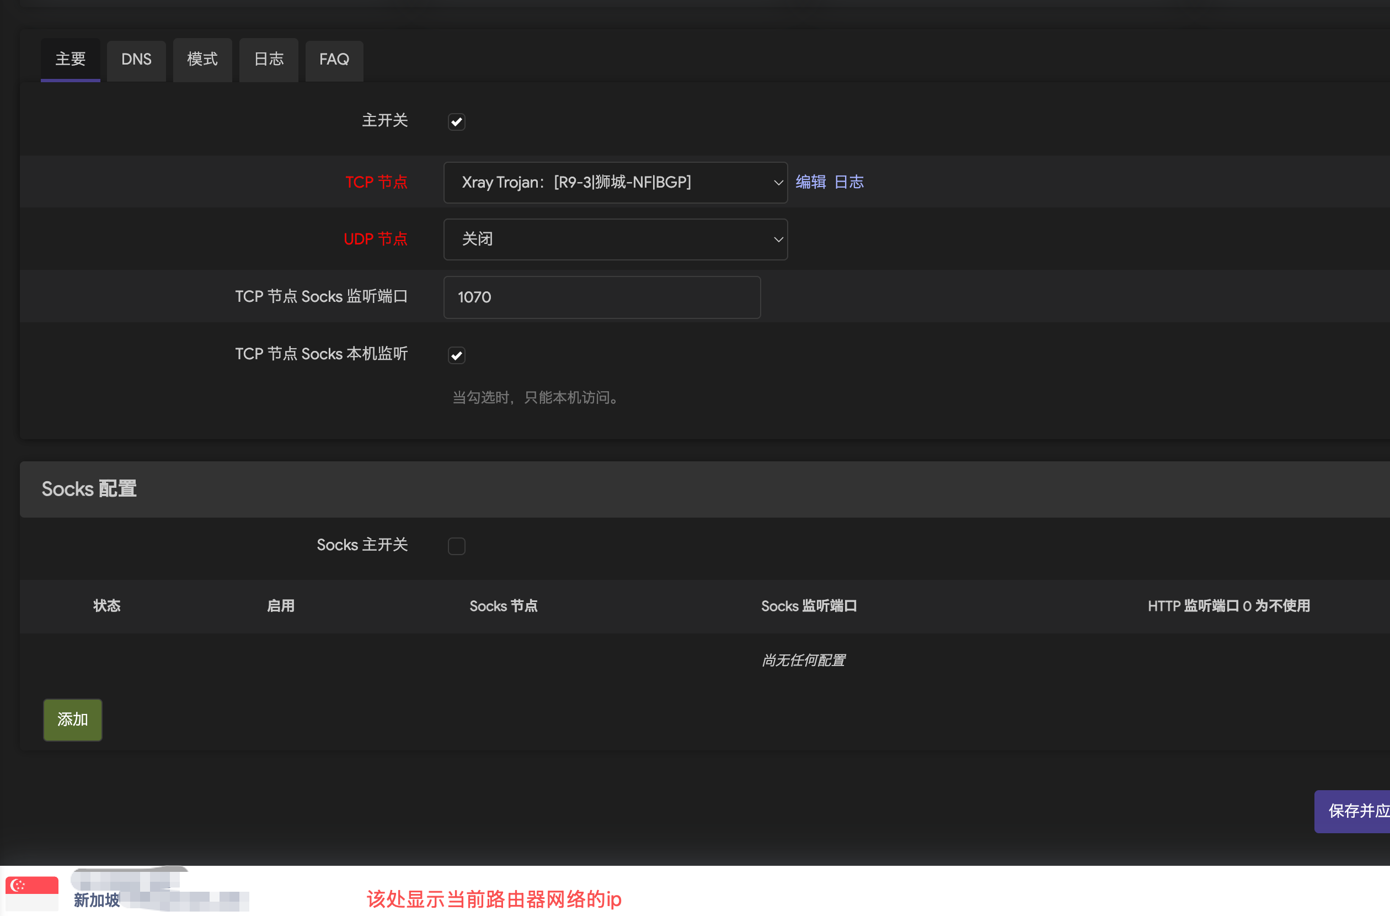Click the 启用 column header
Screen dimensions: 1390x916
(280, 606)
